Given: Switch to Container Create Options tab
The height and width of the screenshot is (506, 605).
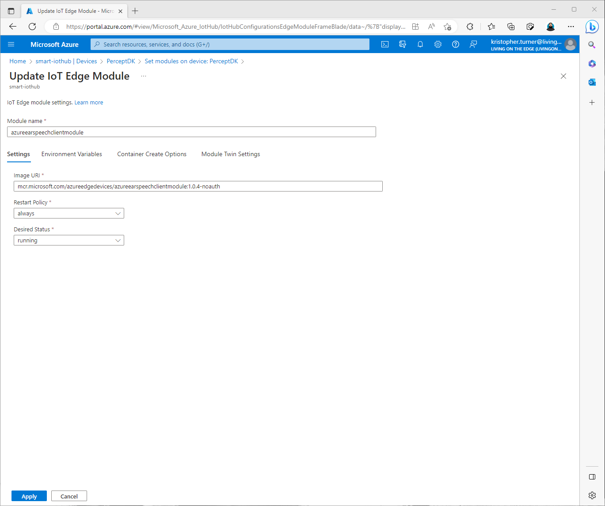Looking at the screenshot, I should tap(152, 154).
